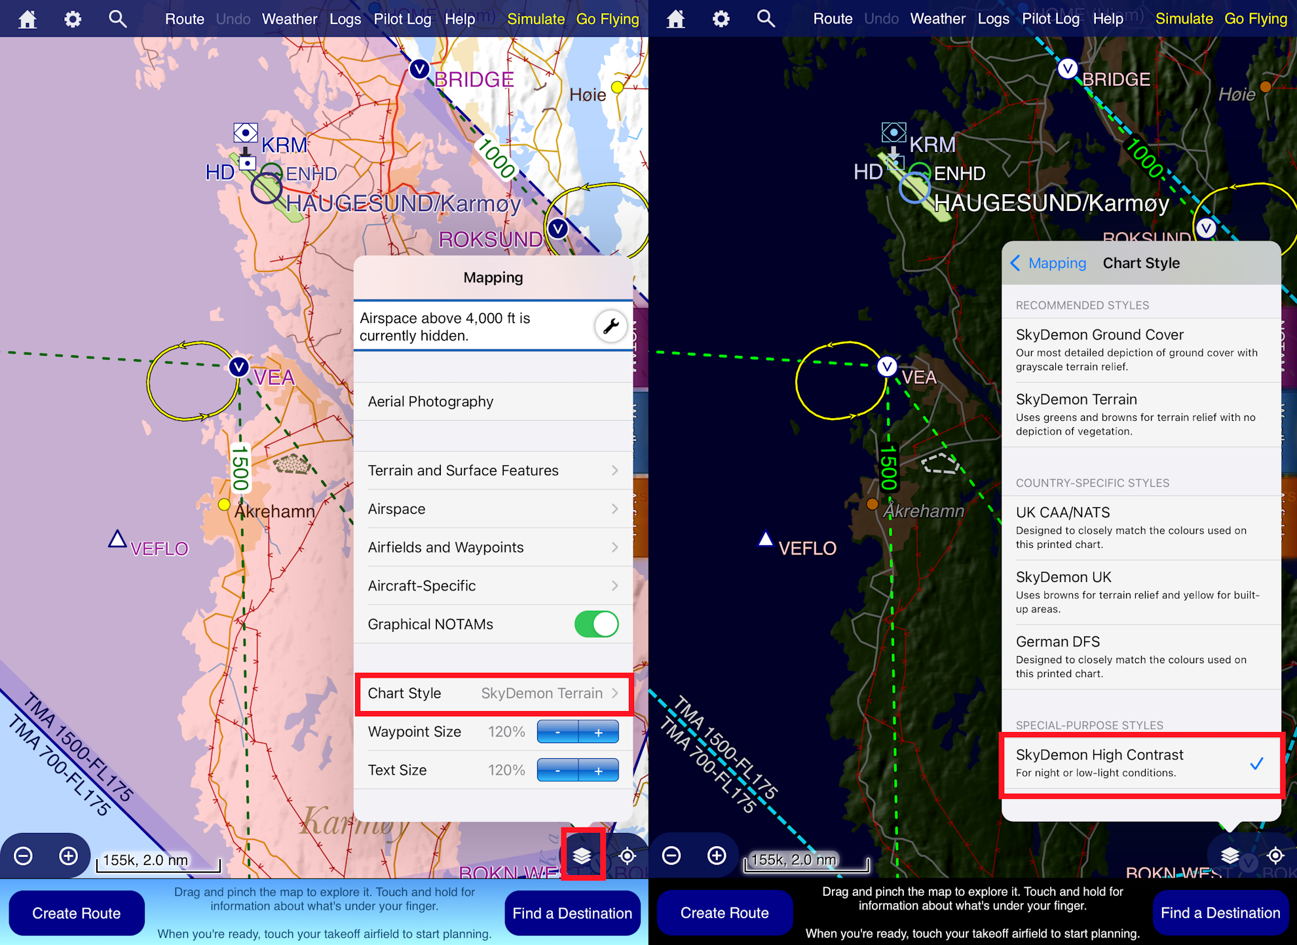This screenshot has height=945, width=1297.
Task: Tap Go Flying in left screen
Action: [607, 19]
